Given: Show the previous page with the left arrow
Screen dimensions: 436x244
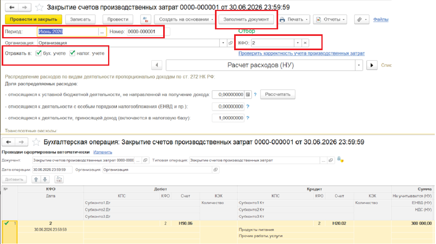Looking at the screenshot, I should (157, 65).
